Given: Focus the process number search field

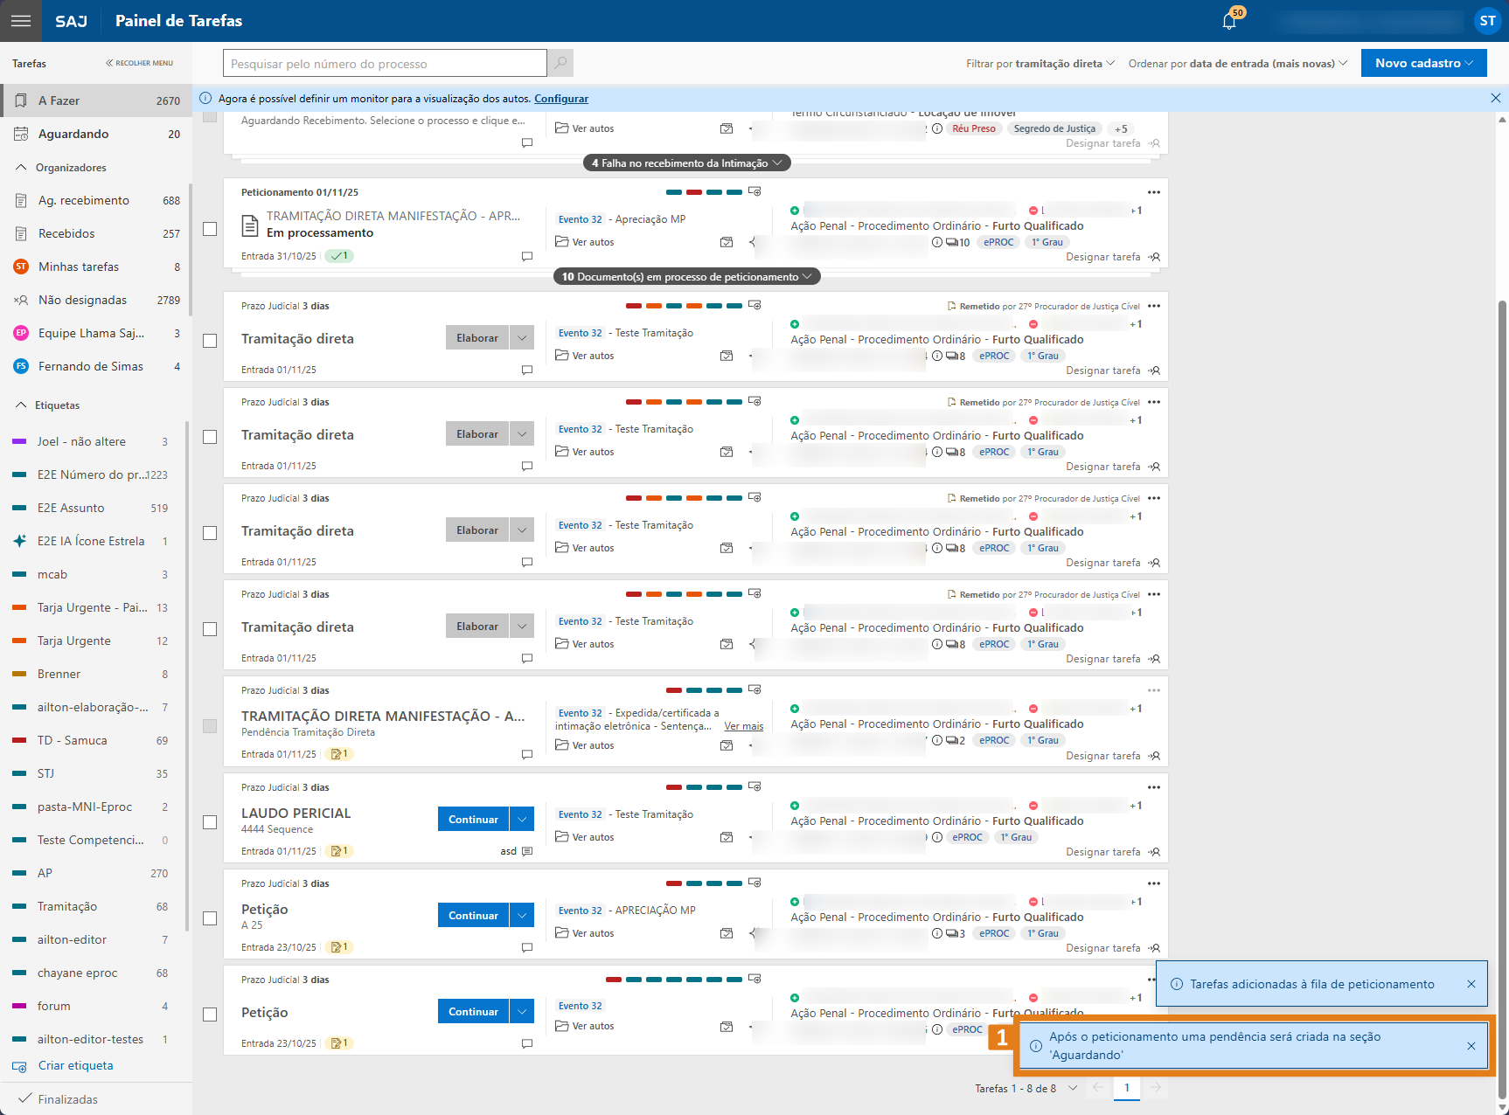Looking at the screenshot, I should pos(385,64).
